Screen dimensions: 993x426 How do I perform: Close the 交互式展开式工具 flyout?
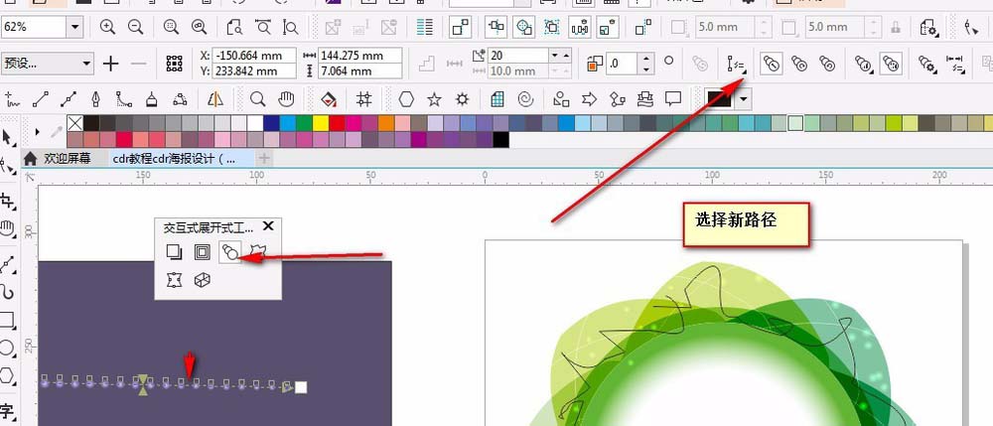(268, 226)
